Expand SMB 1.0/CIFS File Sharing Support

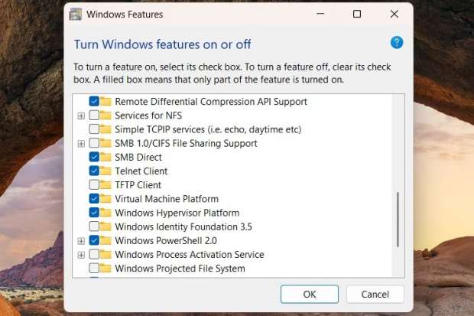pyautogui.click(x=81, y=143)
